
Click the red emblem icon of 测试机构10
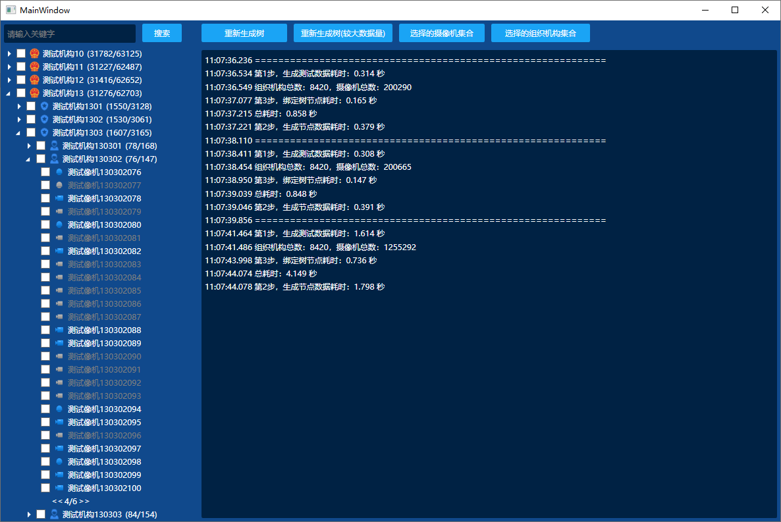(34, 53)
